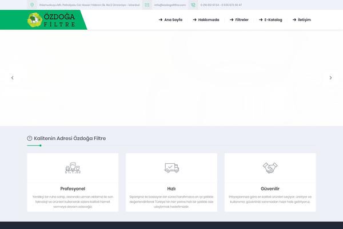The width and height of the screenshot is (343, 229).
Task: Click the phone numbers text in top bar
Action: coord(221,5)
